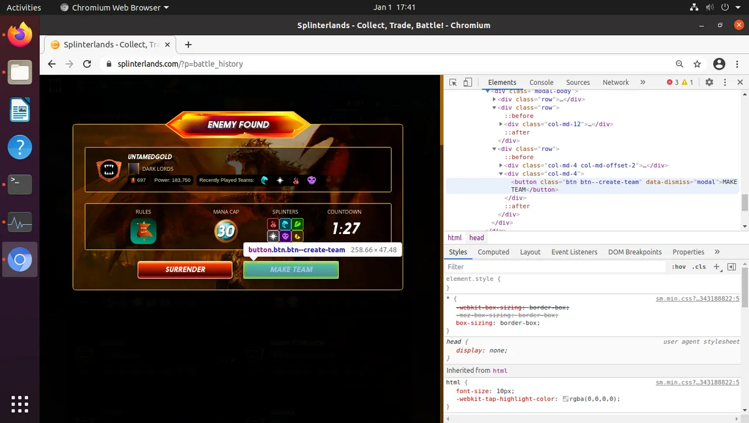The height and width of the screenshot is (423, 749).
Task: Show more Styles pane tabs chevron
Action: pos(717,252)
